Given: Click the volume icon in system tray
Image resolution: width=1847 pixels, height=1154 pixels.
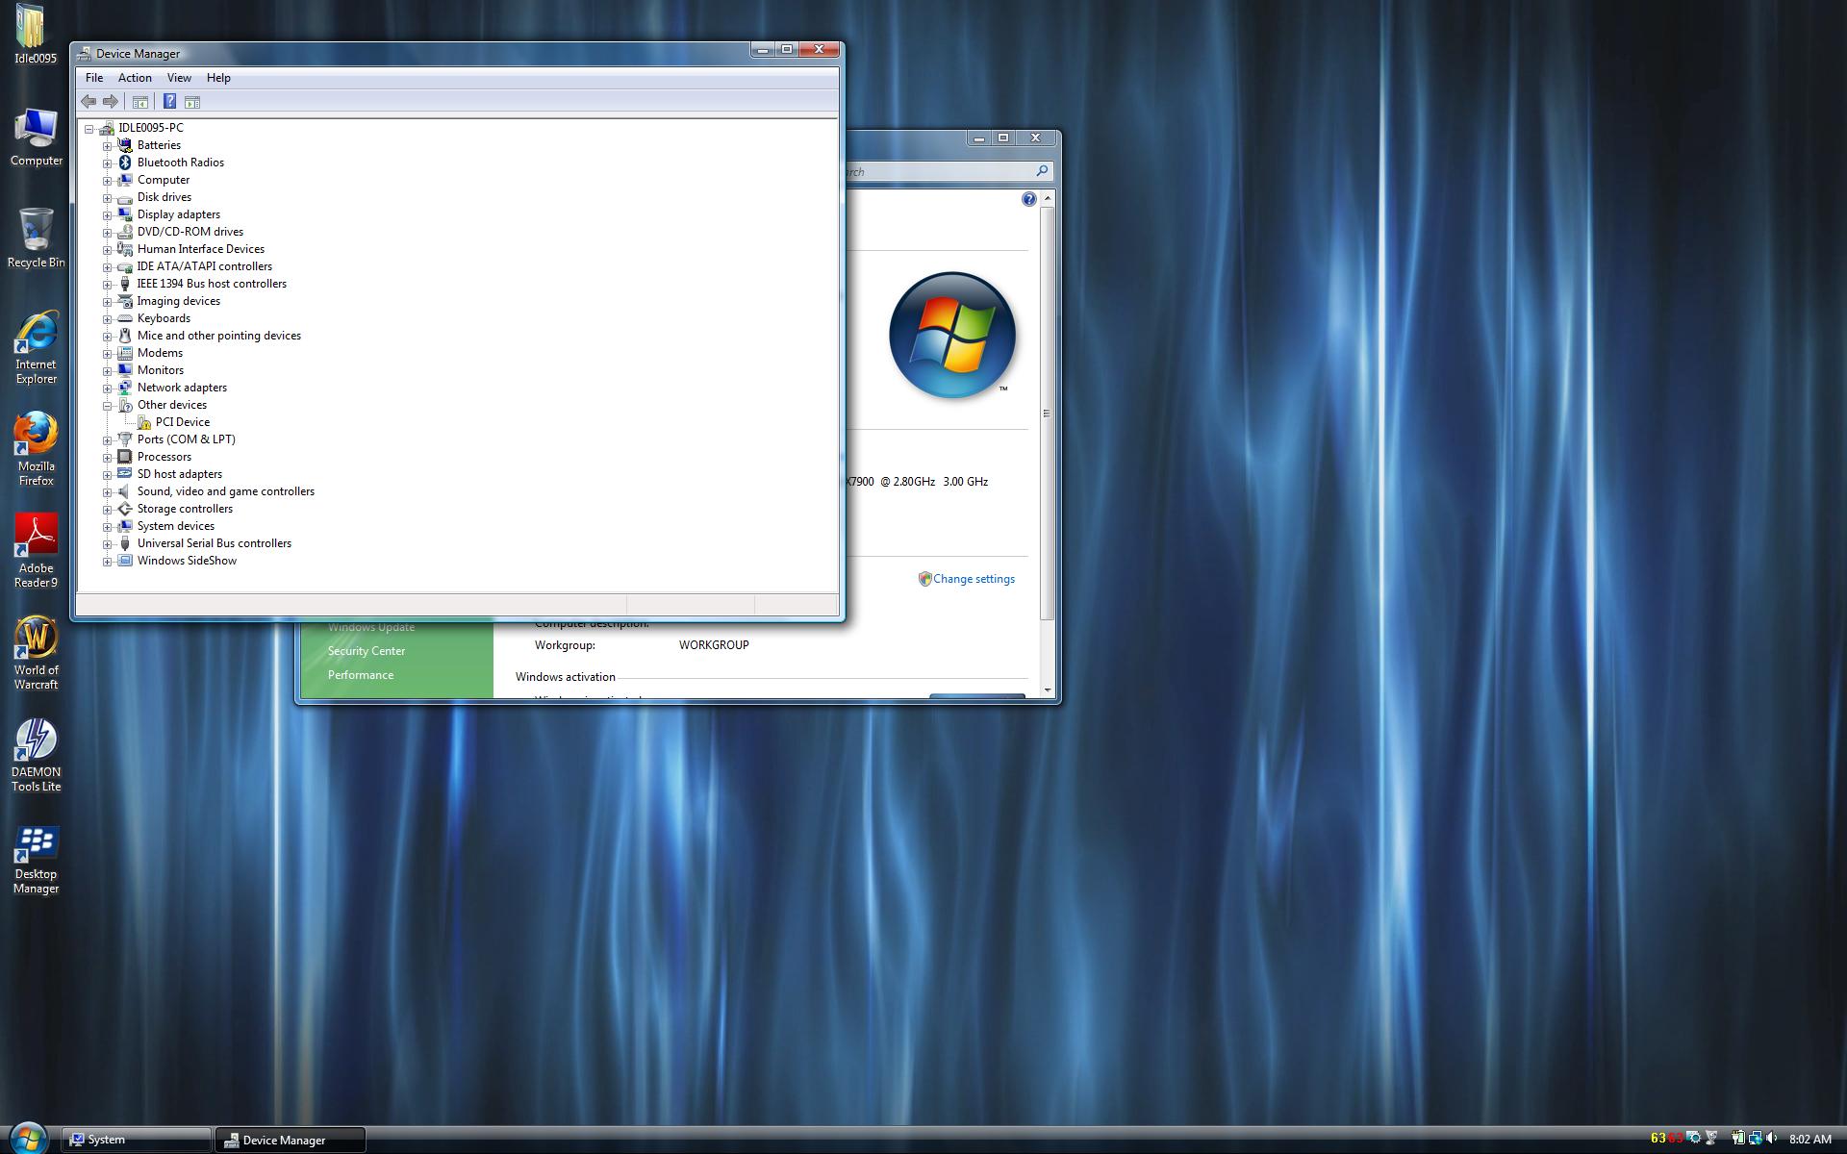Looking at the screenshot, I should click(x=1772, y=1139).
